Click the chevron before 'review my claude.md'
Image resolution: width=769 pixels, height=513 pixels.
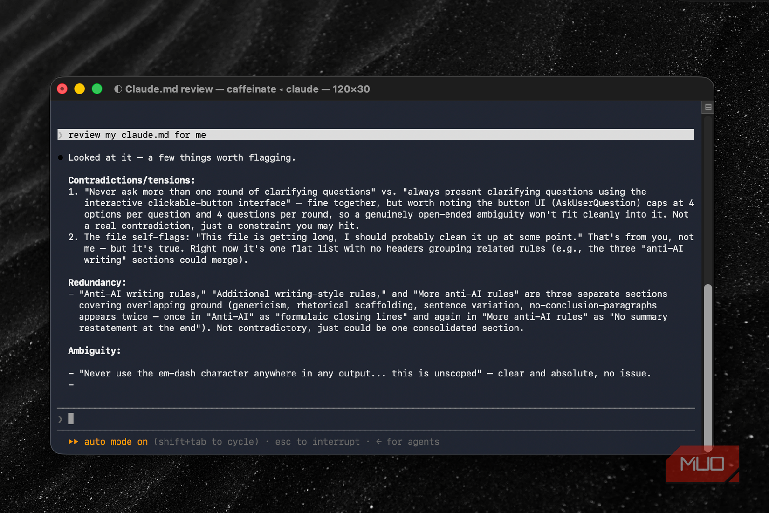tap(61, 135)
